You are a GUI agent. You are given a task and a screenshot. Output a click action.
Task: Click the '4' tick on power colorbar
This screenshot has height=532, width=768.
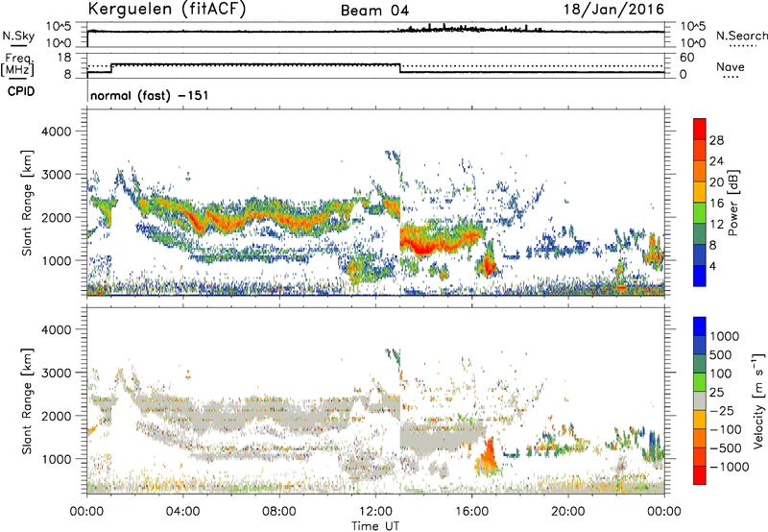point(713,266)
